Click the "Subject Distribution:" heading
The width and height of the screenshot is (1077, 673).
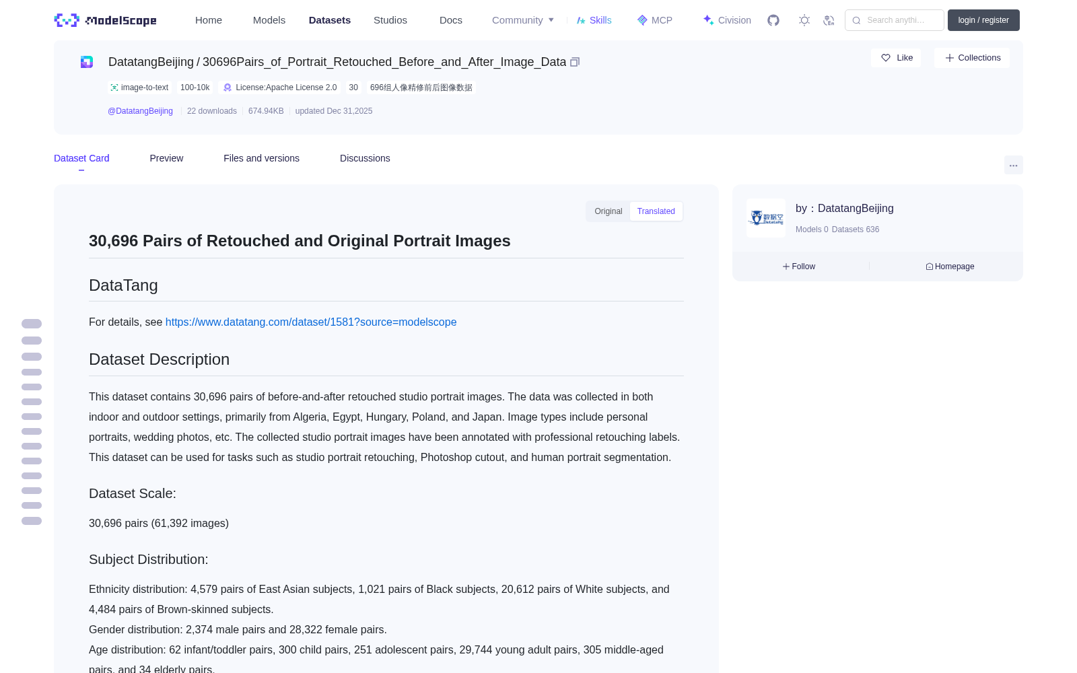coord(149,559)
